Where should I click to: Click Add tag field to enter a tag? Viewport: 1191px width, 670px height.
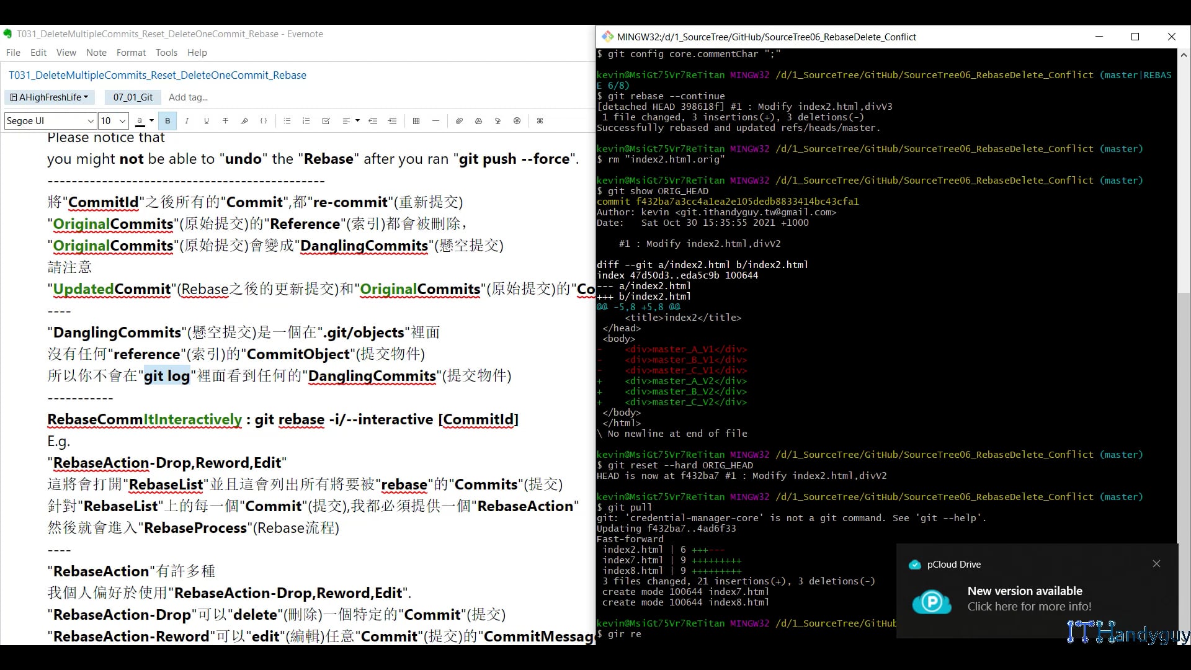pos(188,97)
